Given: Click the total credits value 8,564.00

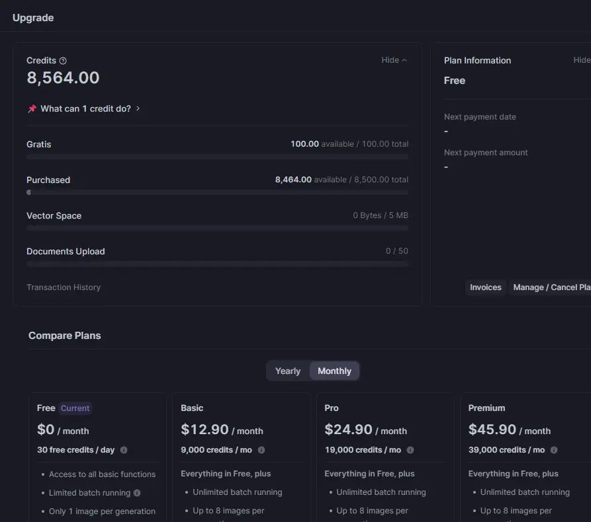Looking at the screenshot, I should pos(63,78).
